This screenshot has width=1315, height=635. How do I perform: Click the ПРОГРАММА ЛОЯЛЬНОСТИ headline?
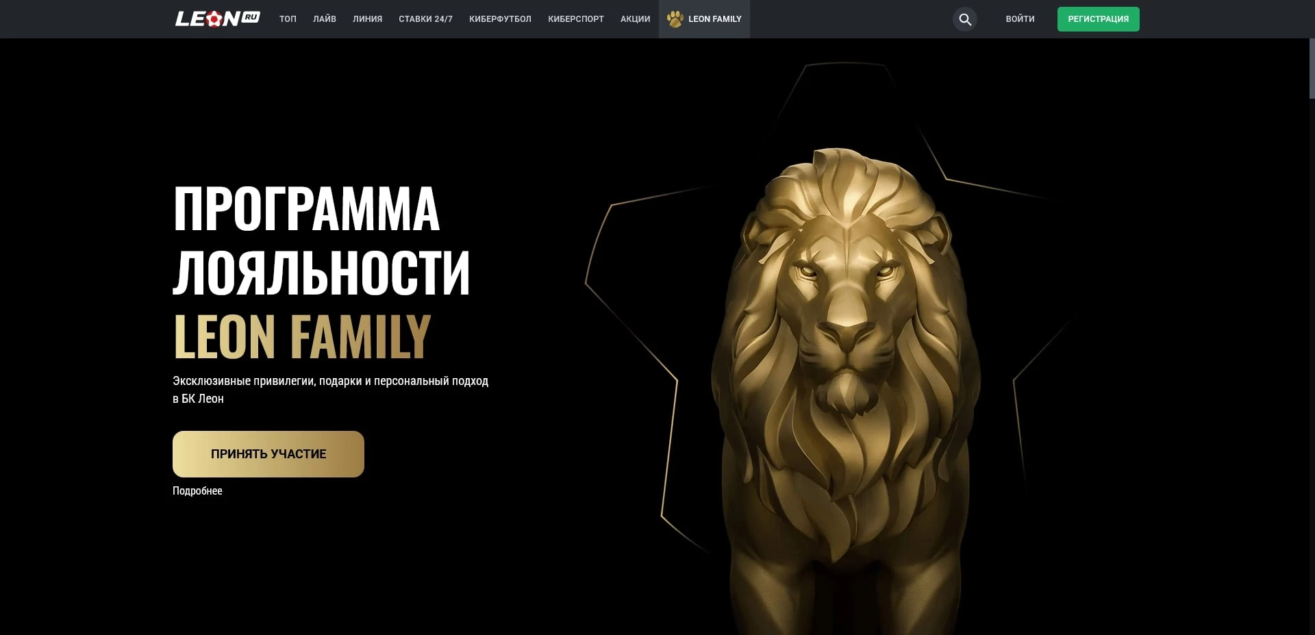pyautogui.click(x=321, y=240)
